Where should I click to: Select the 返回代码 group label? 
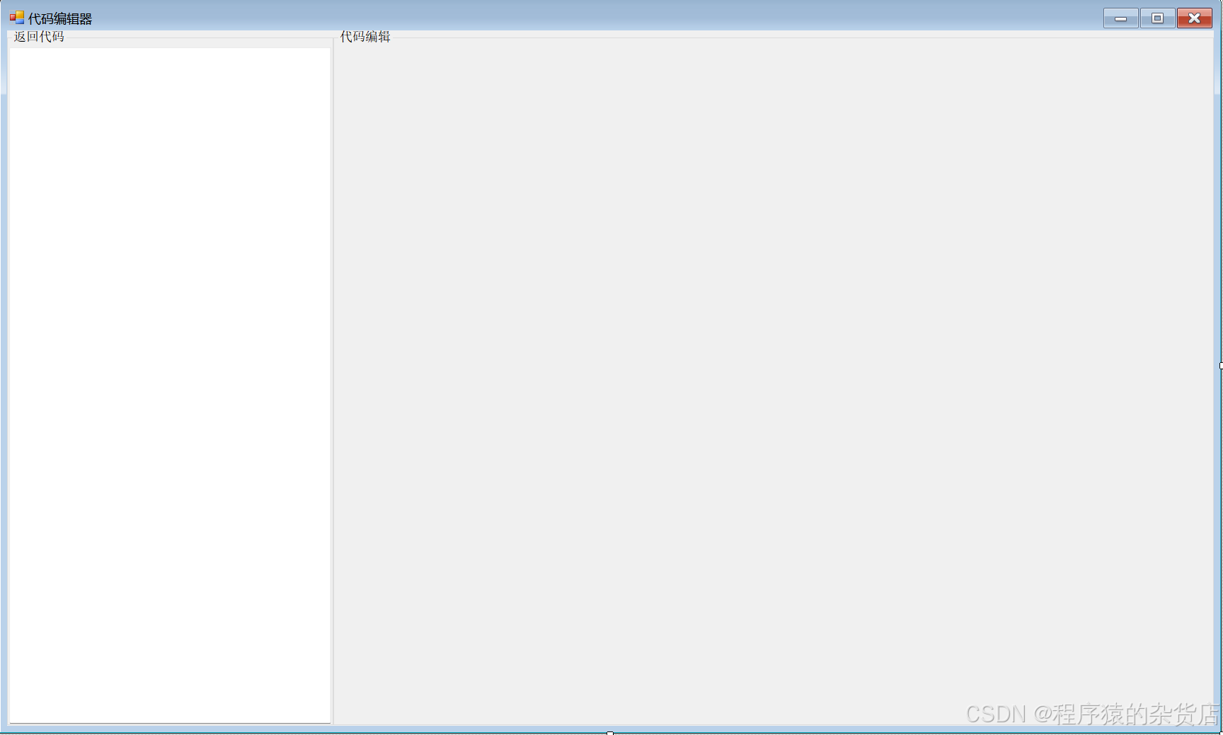point(39,37)
